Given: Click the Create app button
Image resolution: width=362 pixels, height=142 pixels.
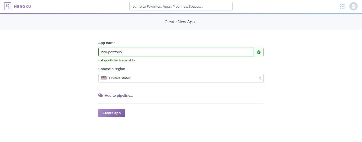Looking at the screenshot, I should (x=112, y=113).
